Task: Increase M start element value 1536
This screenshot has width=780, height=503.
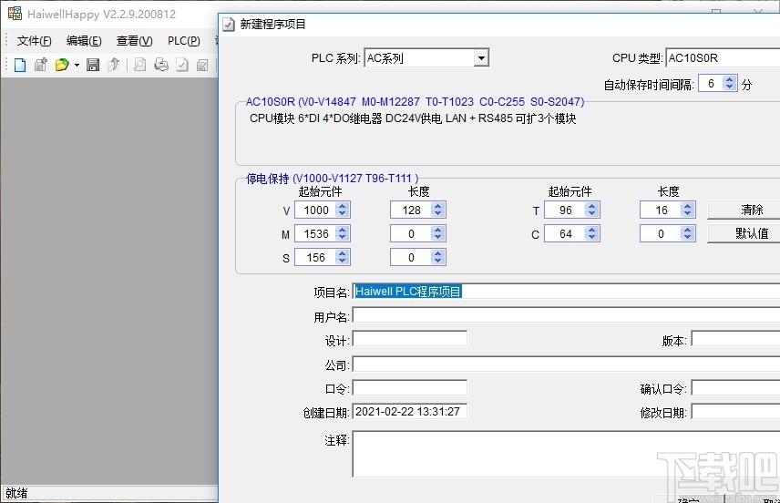Action: coord(343,230)
